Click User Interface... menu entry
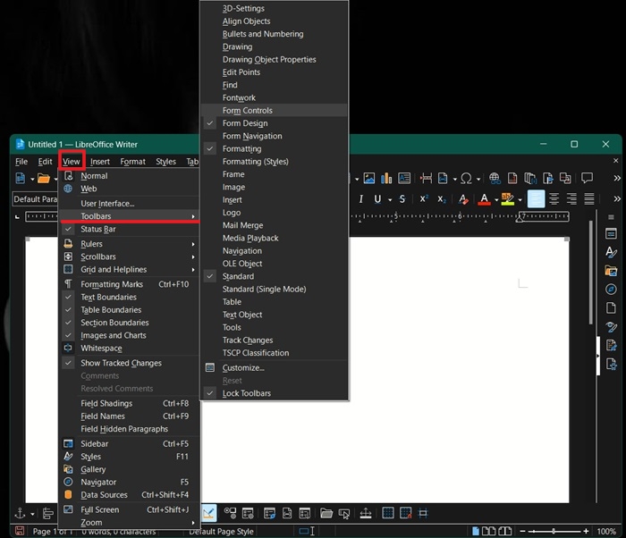The height and width of the screenshot is (538, 626). (x=130, y=204)
